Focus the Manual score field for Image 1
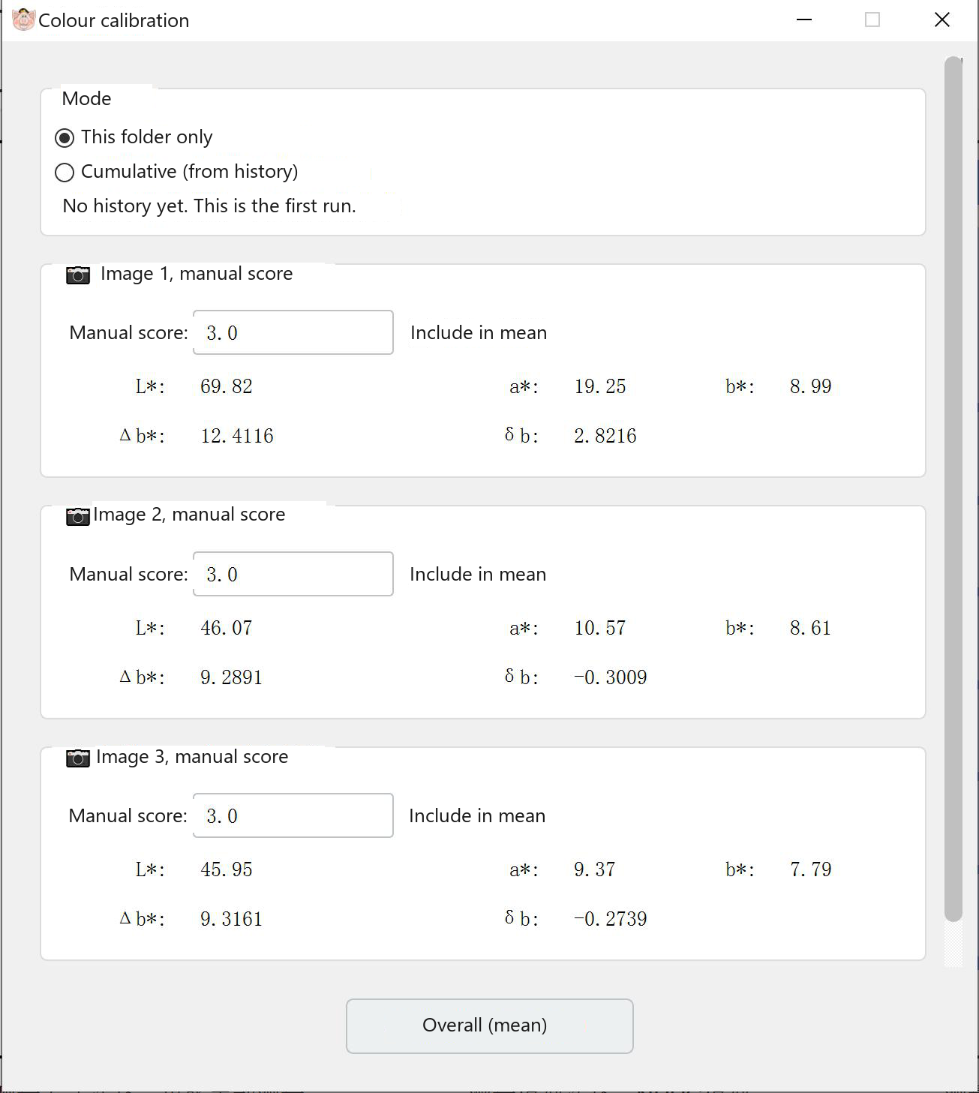 tap(293, 332)
